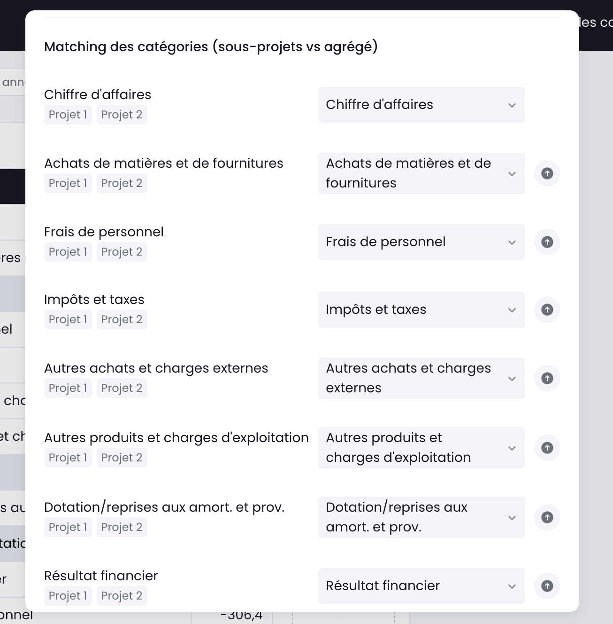The height and width of the screenshot is (624, 613).
Task: Click left label Autres achats et charges externes
Action: click(x=156, y=368)
